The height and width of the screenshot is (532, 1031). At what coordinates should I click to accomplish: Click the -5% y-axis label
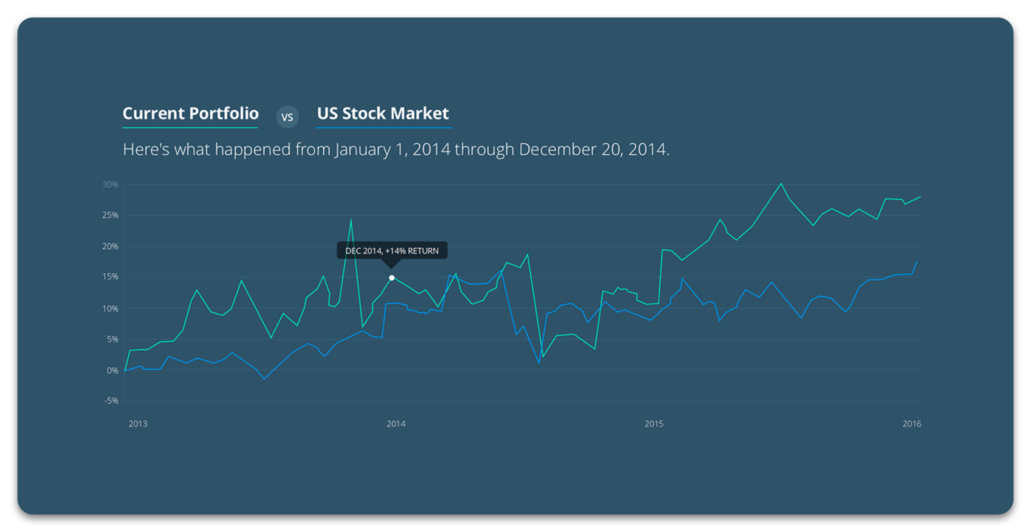click(111, 401)
